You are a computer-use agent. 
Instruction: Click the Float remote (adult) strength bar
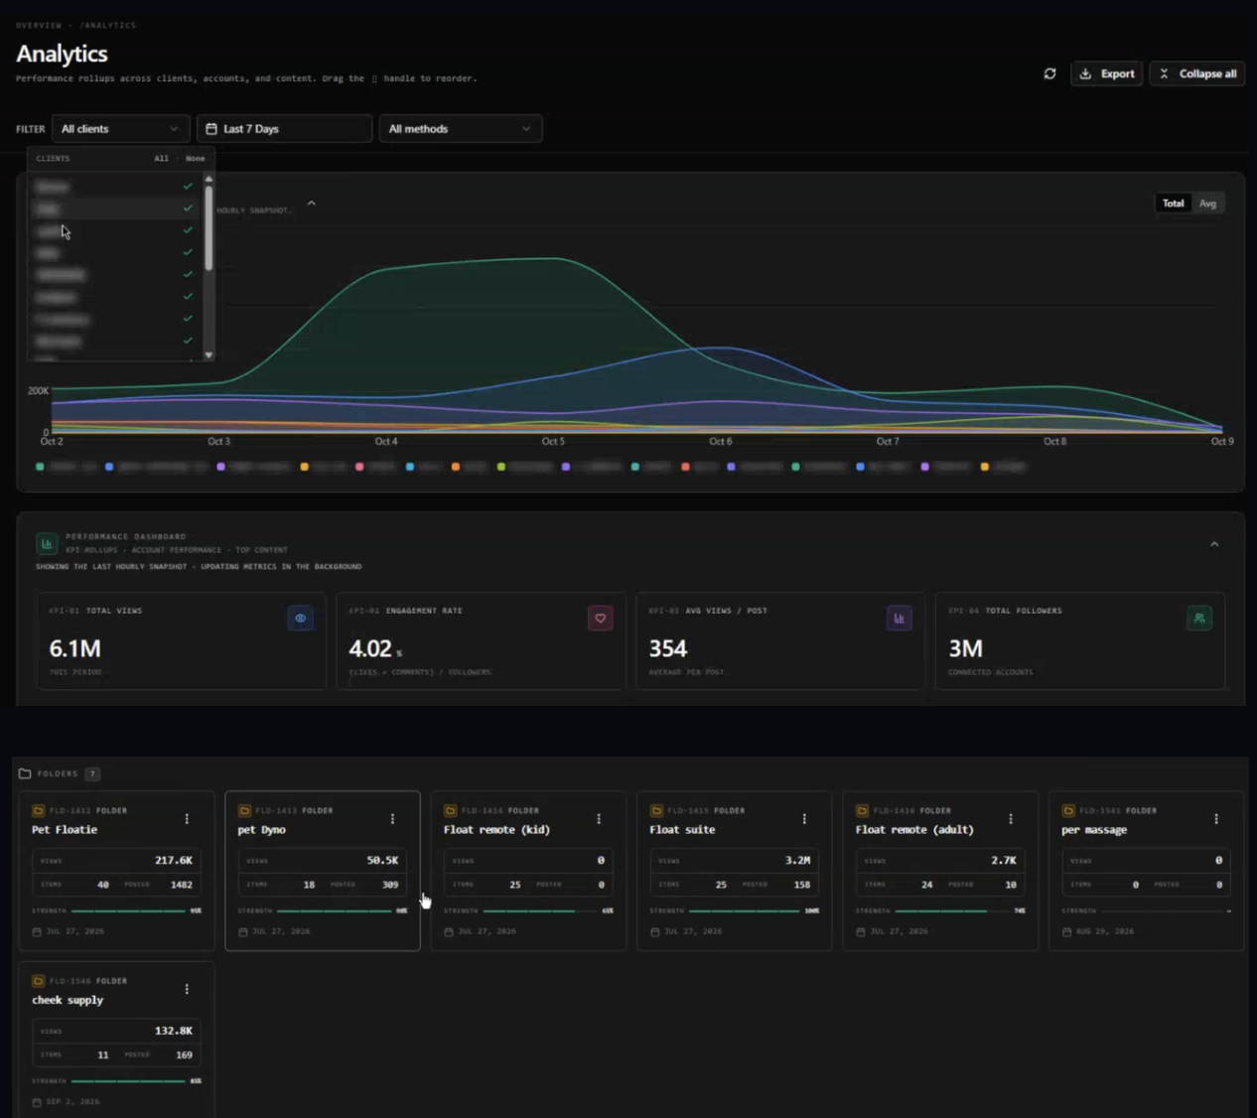tap(952, 910)
